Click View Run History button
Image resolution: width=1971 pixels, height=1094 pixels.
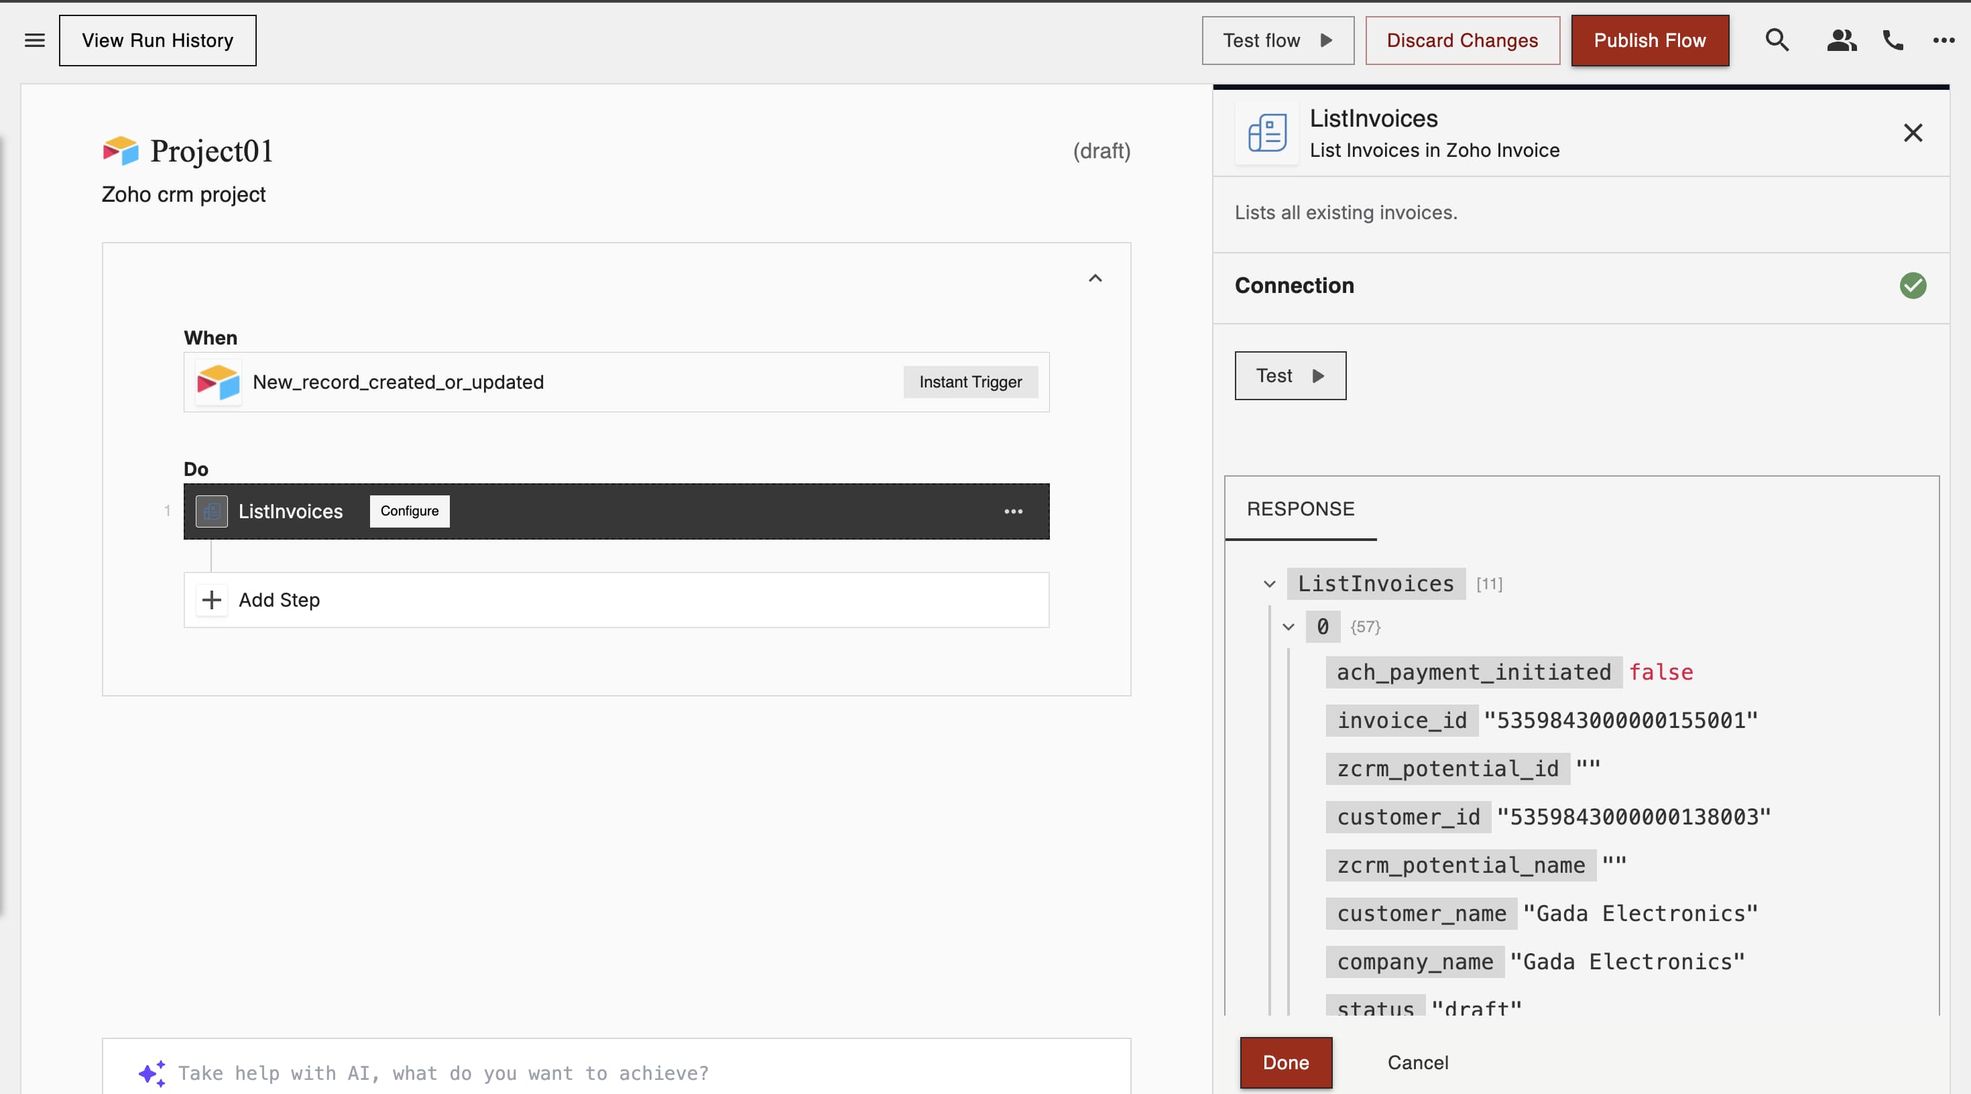click(158, 40)
